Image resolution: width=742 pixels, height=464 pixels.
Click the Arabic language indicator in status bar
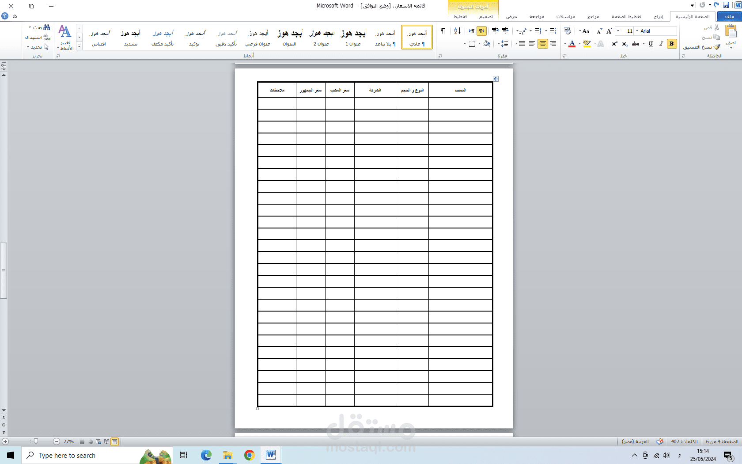pyautogui.click(x=635, y=441)
